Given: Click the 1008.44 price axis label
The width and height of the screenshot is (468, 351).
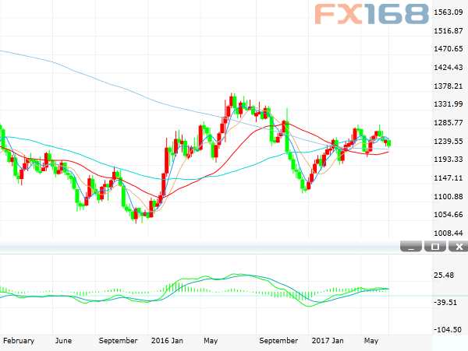Looking at the screenshot, I should click(448, 233).
